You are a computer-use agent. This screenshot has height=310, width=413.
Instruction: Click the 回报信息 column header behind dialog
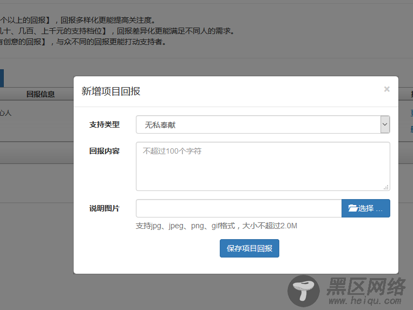tap(41, 94)
